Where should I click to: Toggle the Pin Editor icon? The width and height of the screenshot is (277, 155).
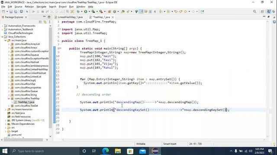pos(202,12)
